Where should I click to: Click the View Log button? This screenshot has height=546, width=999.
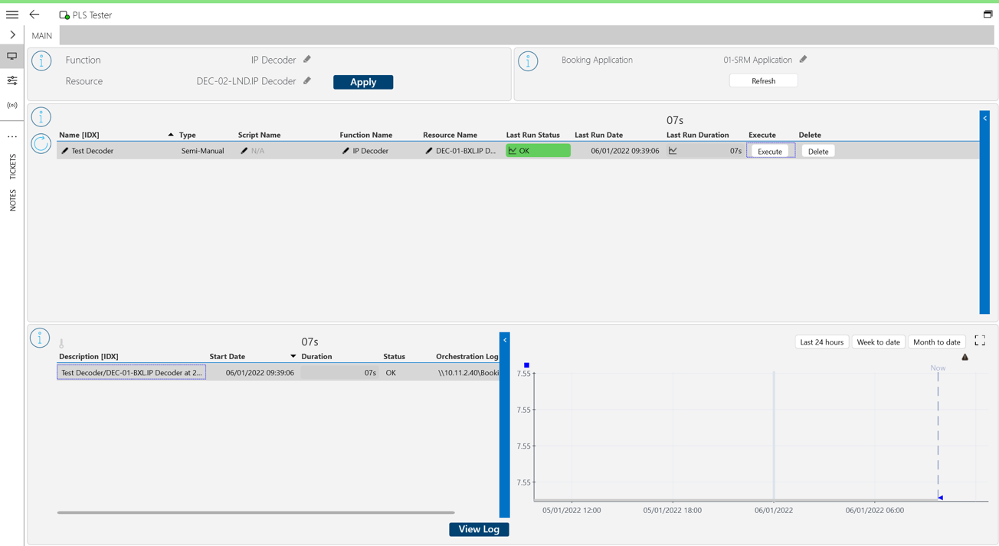(479, 529)
